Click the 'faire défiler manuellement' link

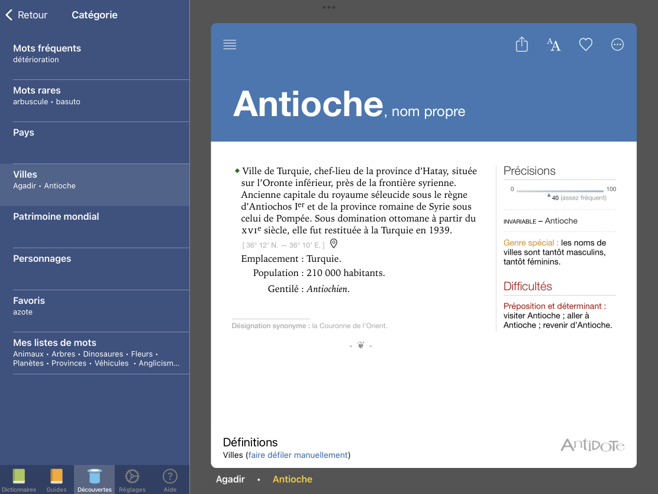click(x=298, y=455)
